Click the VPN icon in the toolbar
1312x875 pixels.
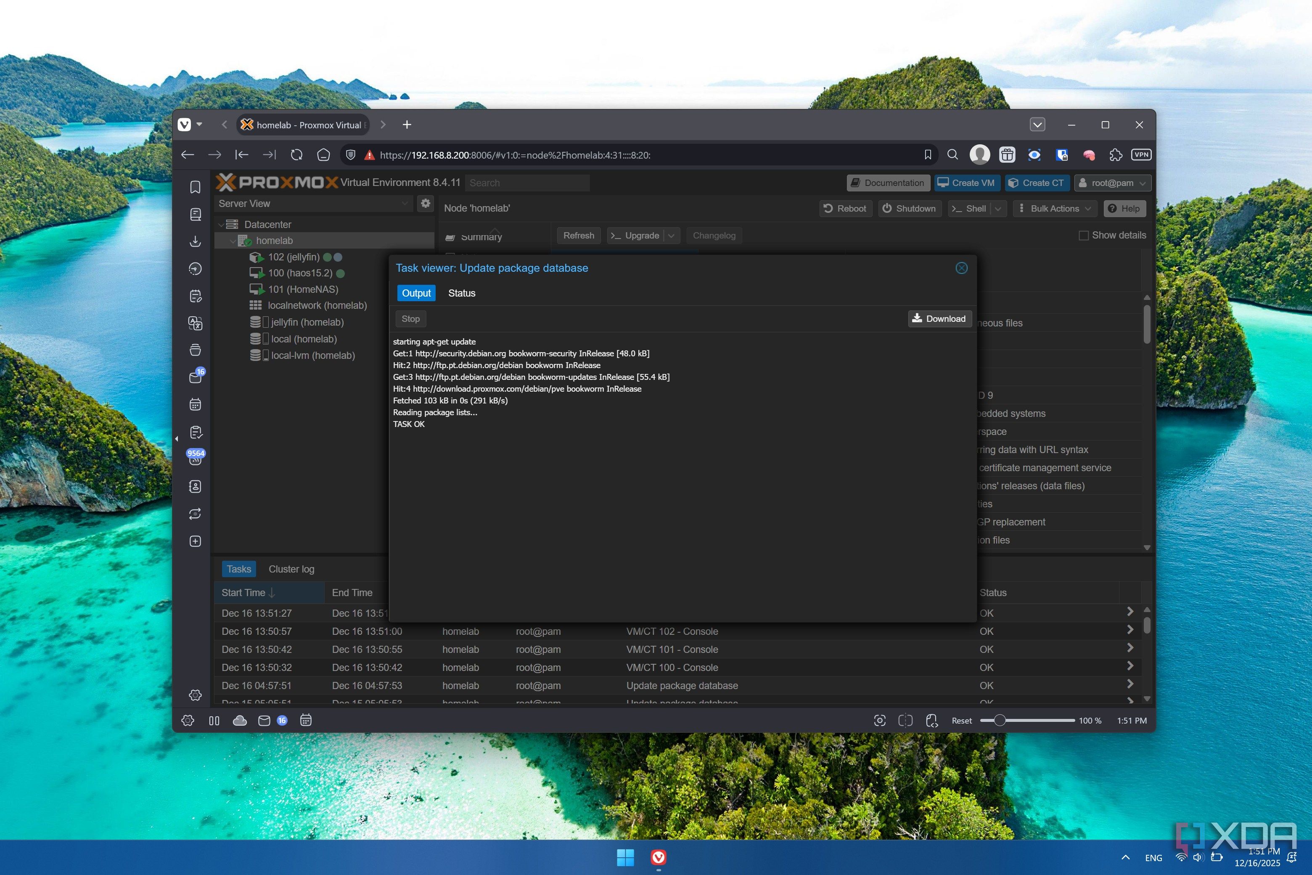[x=1141, y=154]
